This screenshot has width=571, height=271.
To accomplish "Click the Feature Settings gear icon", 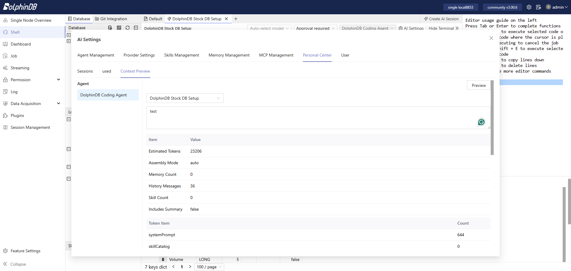I will 5,251.
